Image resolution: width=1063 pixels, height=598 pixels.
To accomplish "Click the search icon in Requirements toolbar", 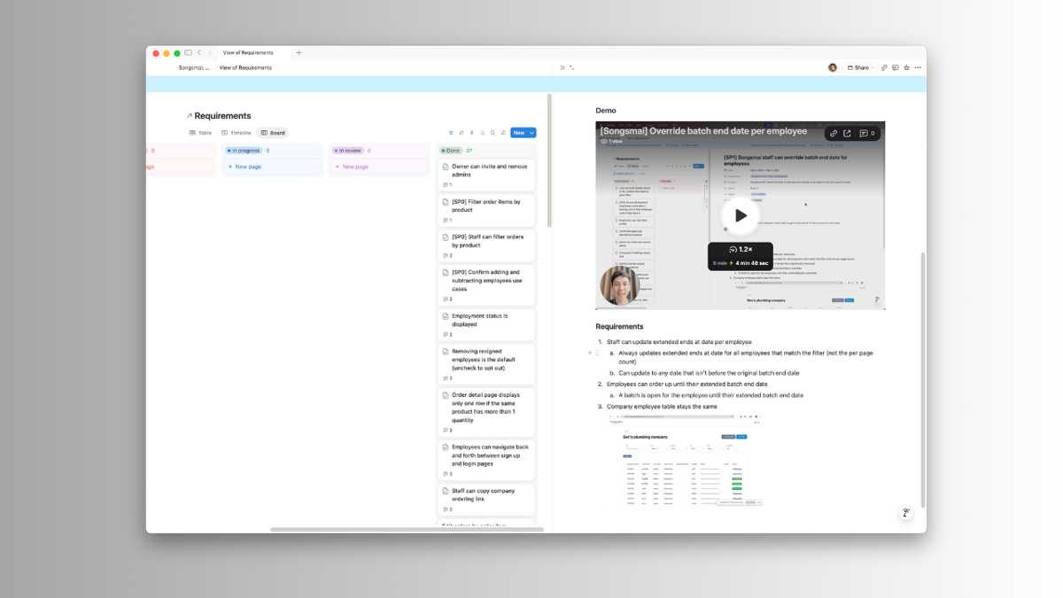I will point(493,133).
